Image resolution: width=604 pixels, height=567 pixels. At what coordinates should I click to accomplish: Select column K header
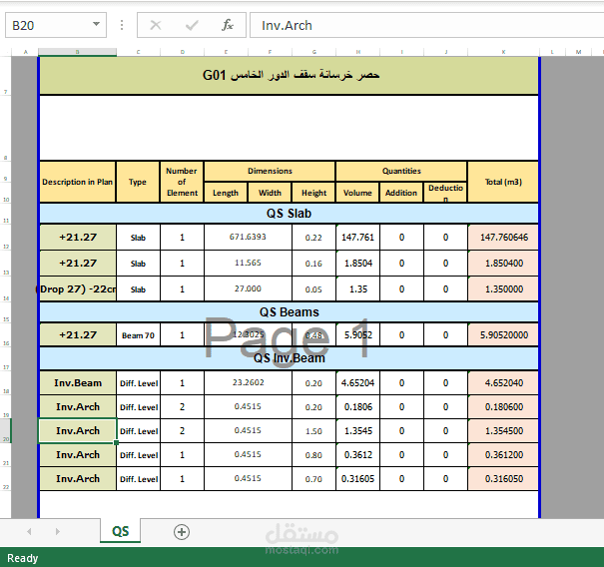click(x=503, y=52)
